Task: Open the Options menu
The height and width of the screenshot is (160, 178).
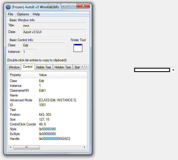Action: 23,14
